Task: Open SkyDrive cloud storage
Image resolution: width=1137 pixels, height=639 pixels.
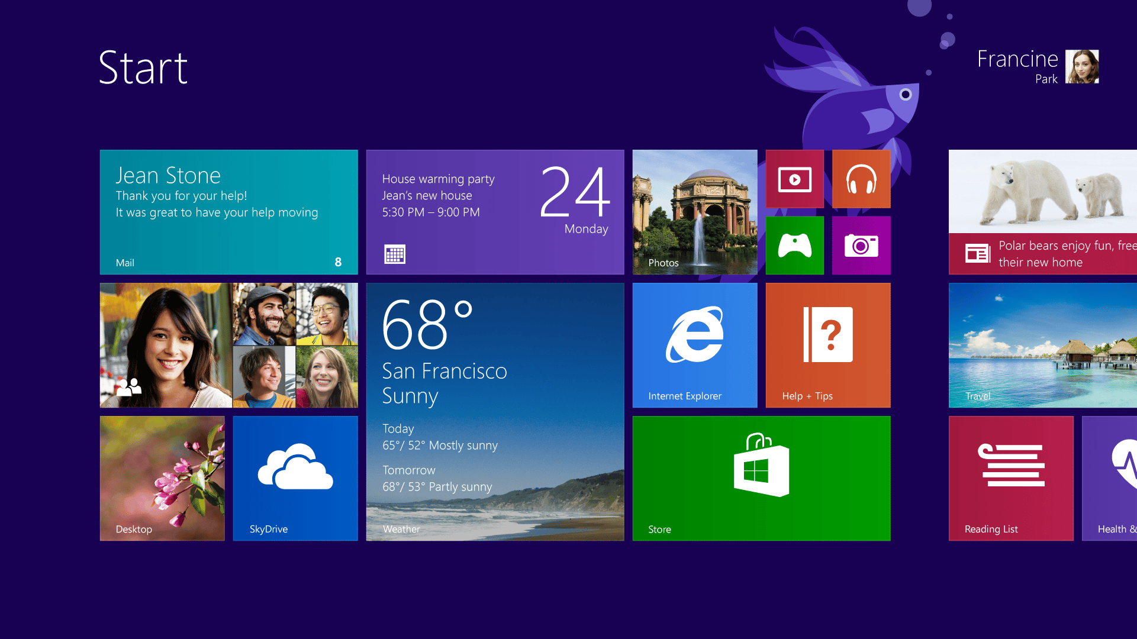Action: (295, 478)
